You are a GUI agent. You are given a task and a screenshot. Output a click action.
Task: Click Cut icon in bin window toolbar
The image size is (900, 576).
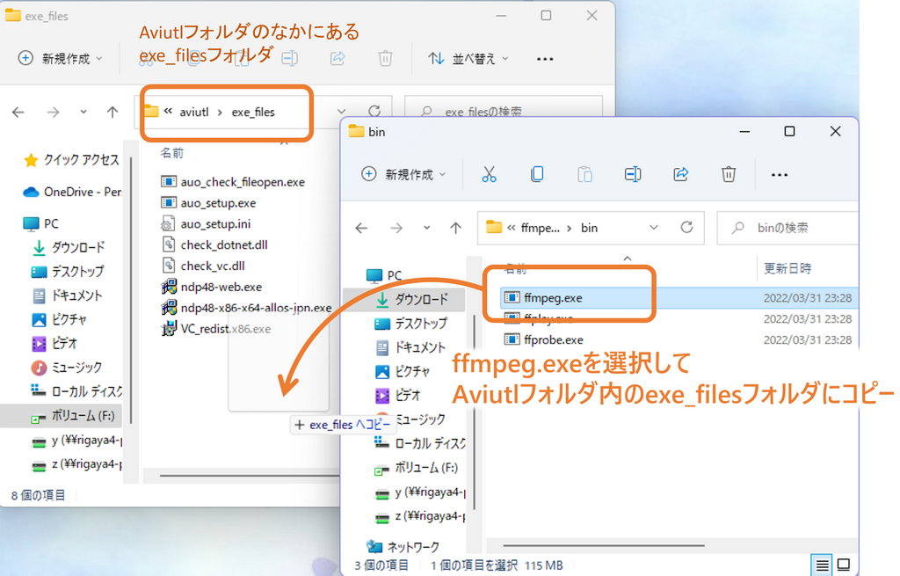pos(489,174)
